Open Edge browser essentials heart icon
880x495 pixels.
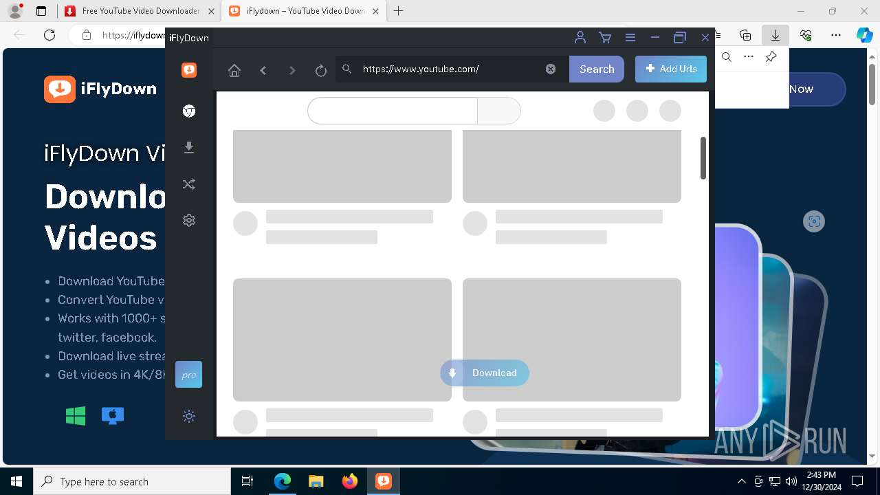click(x=806, y=35)
